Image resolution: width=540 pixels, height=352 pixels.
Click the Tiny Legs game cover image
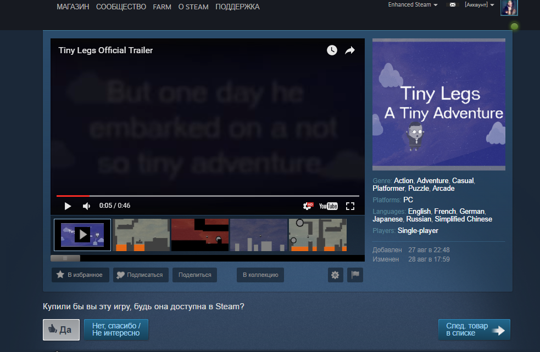[439, 104]
